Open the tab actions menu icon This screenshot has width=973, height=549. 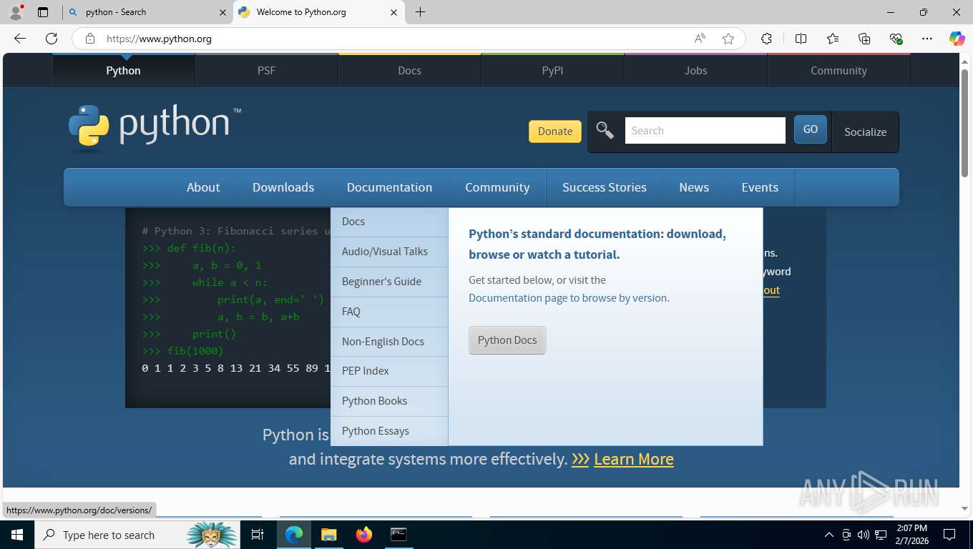pos(43,12)
